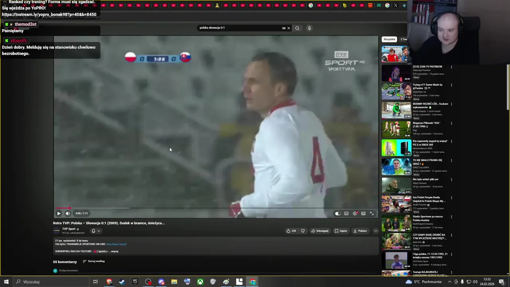
Task: Open options for '23 02 2206 TV PIOTRKOW' video
Action: [451, 67]
